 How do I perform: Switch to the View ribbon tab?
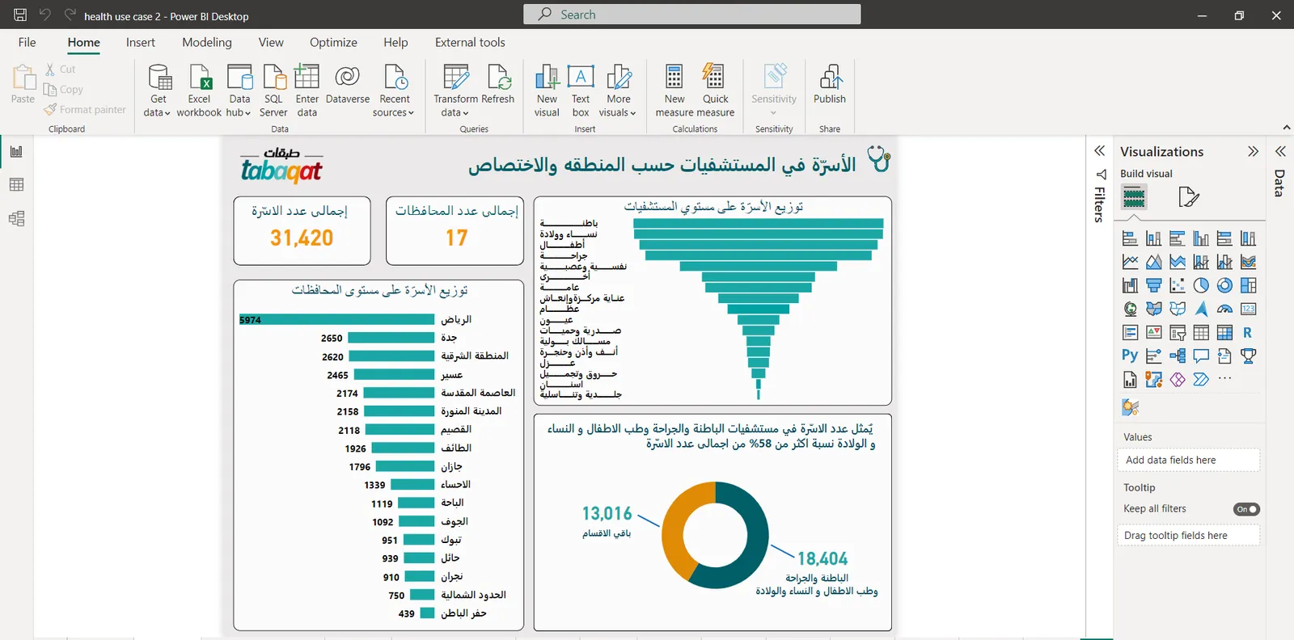(x=271, y=43)
